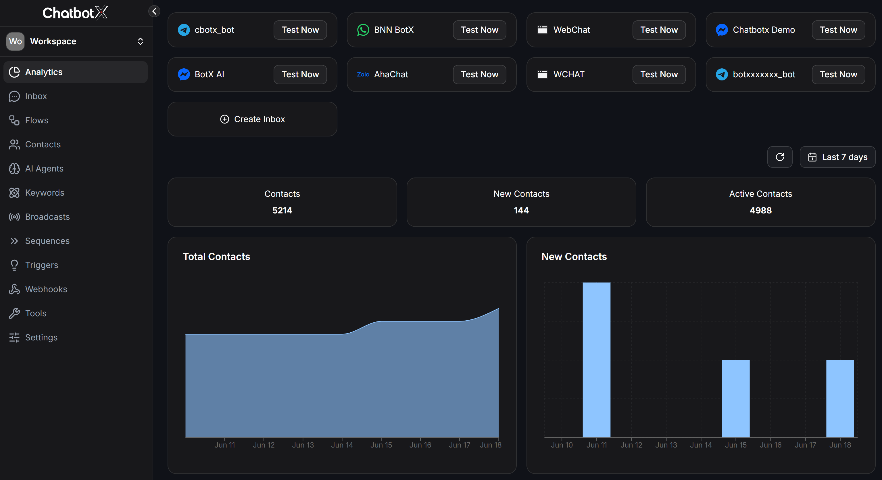This screenshot has height=480, width=882.
Task: Click the Chatbotx Demo Messenger icon
Action: [722, 30]
